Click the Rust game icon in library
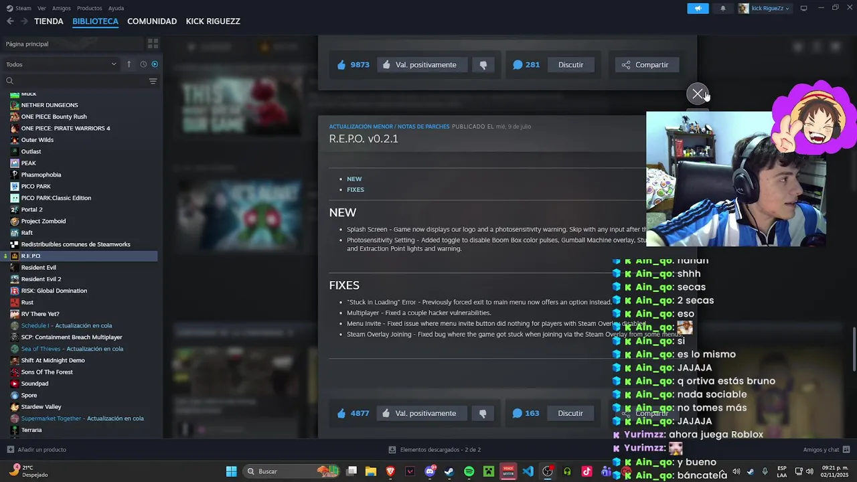The image size is (857, 482). [x=15, y=303]
